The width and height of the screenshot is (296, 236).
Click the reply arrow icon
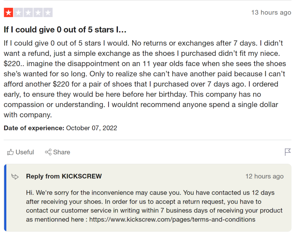pos(15,177)
